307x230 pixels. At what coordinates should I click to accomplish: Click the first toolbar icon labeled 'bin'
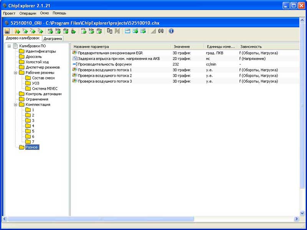(x=58, y=31)
